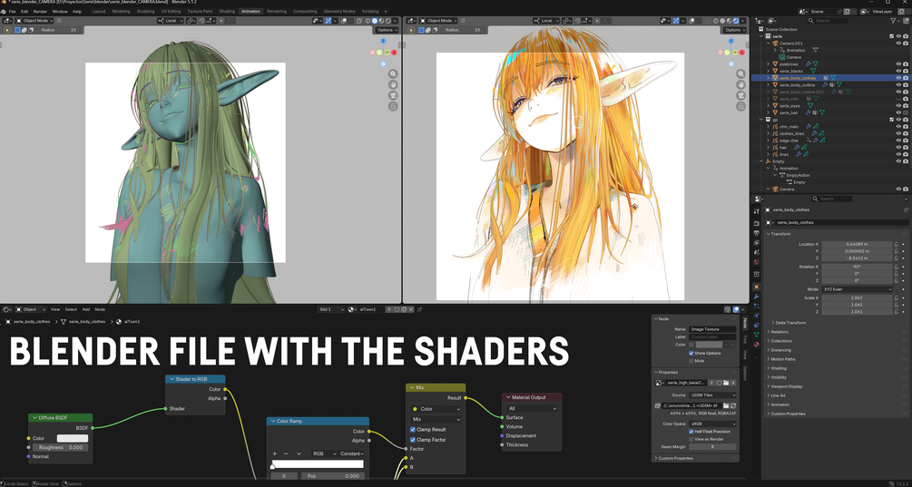Open the Color Space sRGB dropdown
912x487 pixels.
[712, 424]
